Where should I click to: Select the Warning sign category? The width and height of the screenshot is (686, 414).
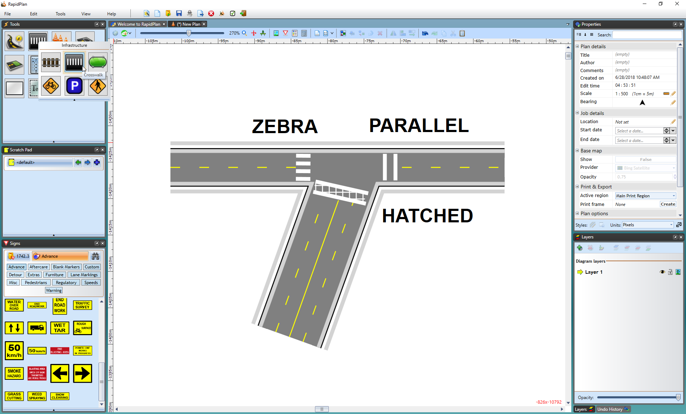(54, 291)
